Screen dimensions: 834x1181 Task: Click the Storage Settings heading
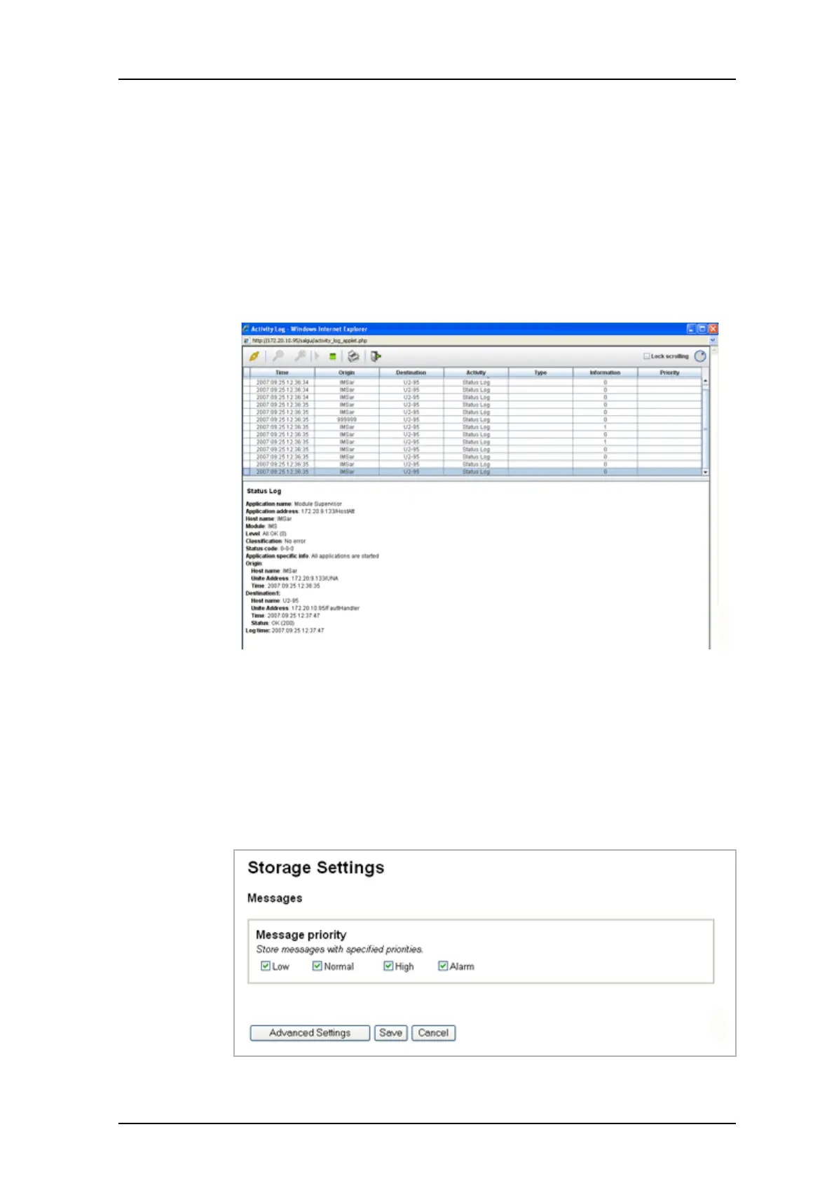point(316,868)
